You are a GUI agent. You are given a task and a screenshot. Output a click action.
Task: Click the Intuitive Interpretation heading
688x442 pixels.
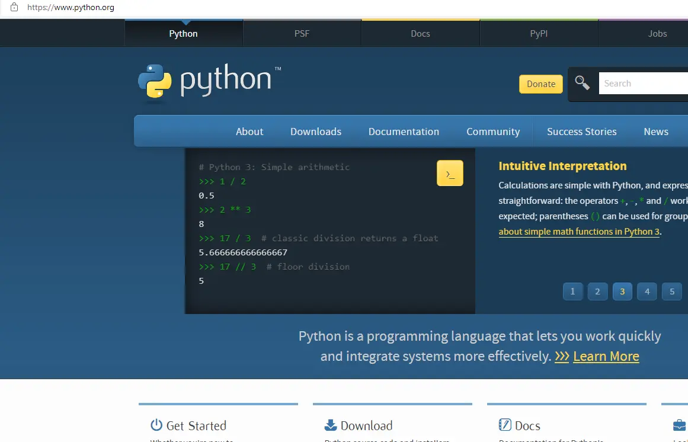[562, 166]
